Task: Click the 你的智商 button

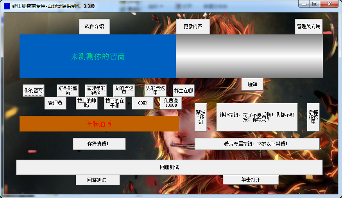Action: coord(33,91)
